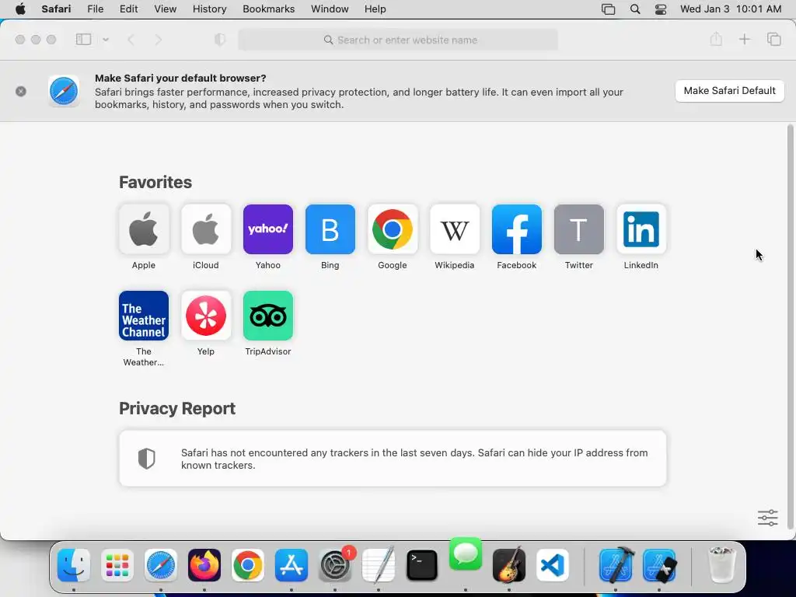Open Xcode from the Dock

click(616, 565)
